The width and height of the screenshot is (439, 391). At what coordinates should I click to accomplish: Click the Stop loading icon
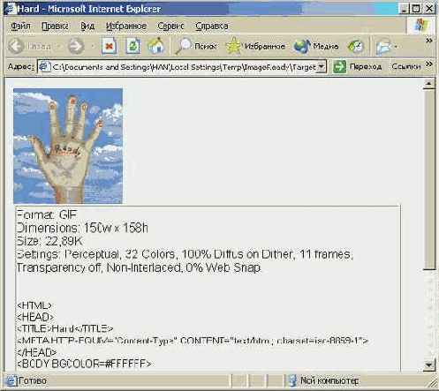(x=109, y=46)
